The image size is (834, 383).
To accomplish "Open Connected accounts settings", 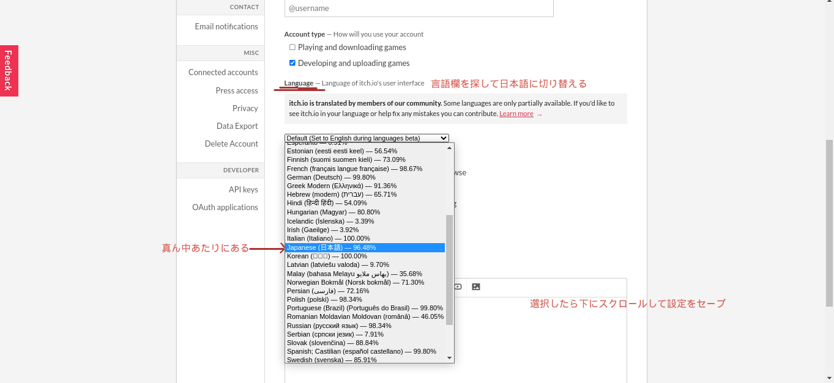I will [x=223, y=72].
